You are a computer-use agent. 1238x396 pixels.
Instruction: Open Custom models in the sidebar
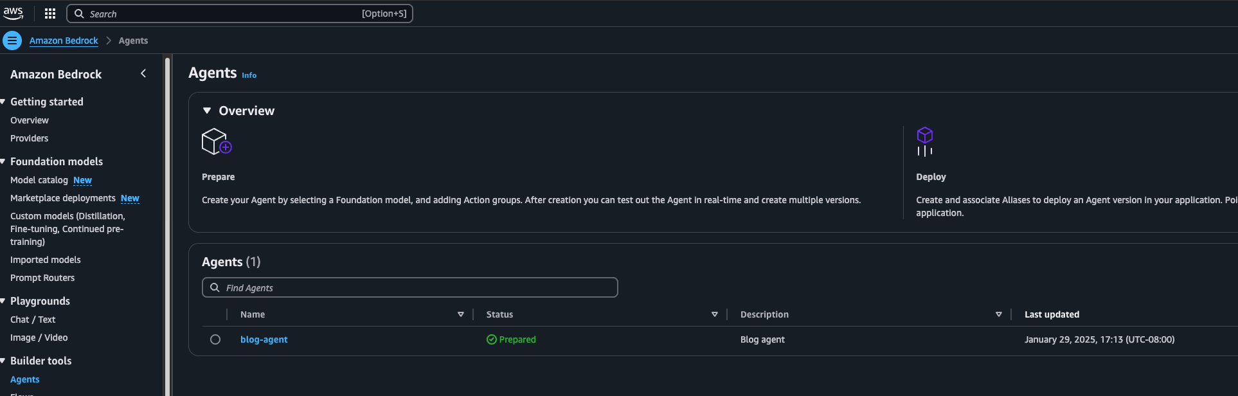(67, 229)
